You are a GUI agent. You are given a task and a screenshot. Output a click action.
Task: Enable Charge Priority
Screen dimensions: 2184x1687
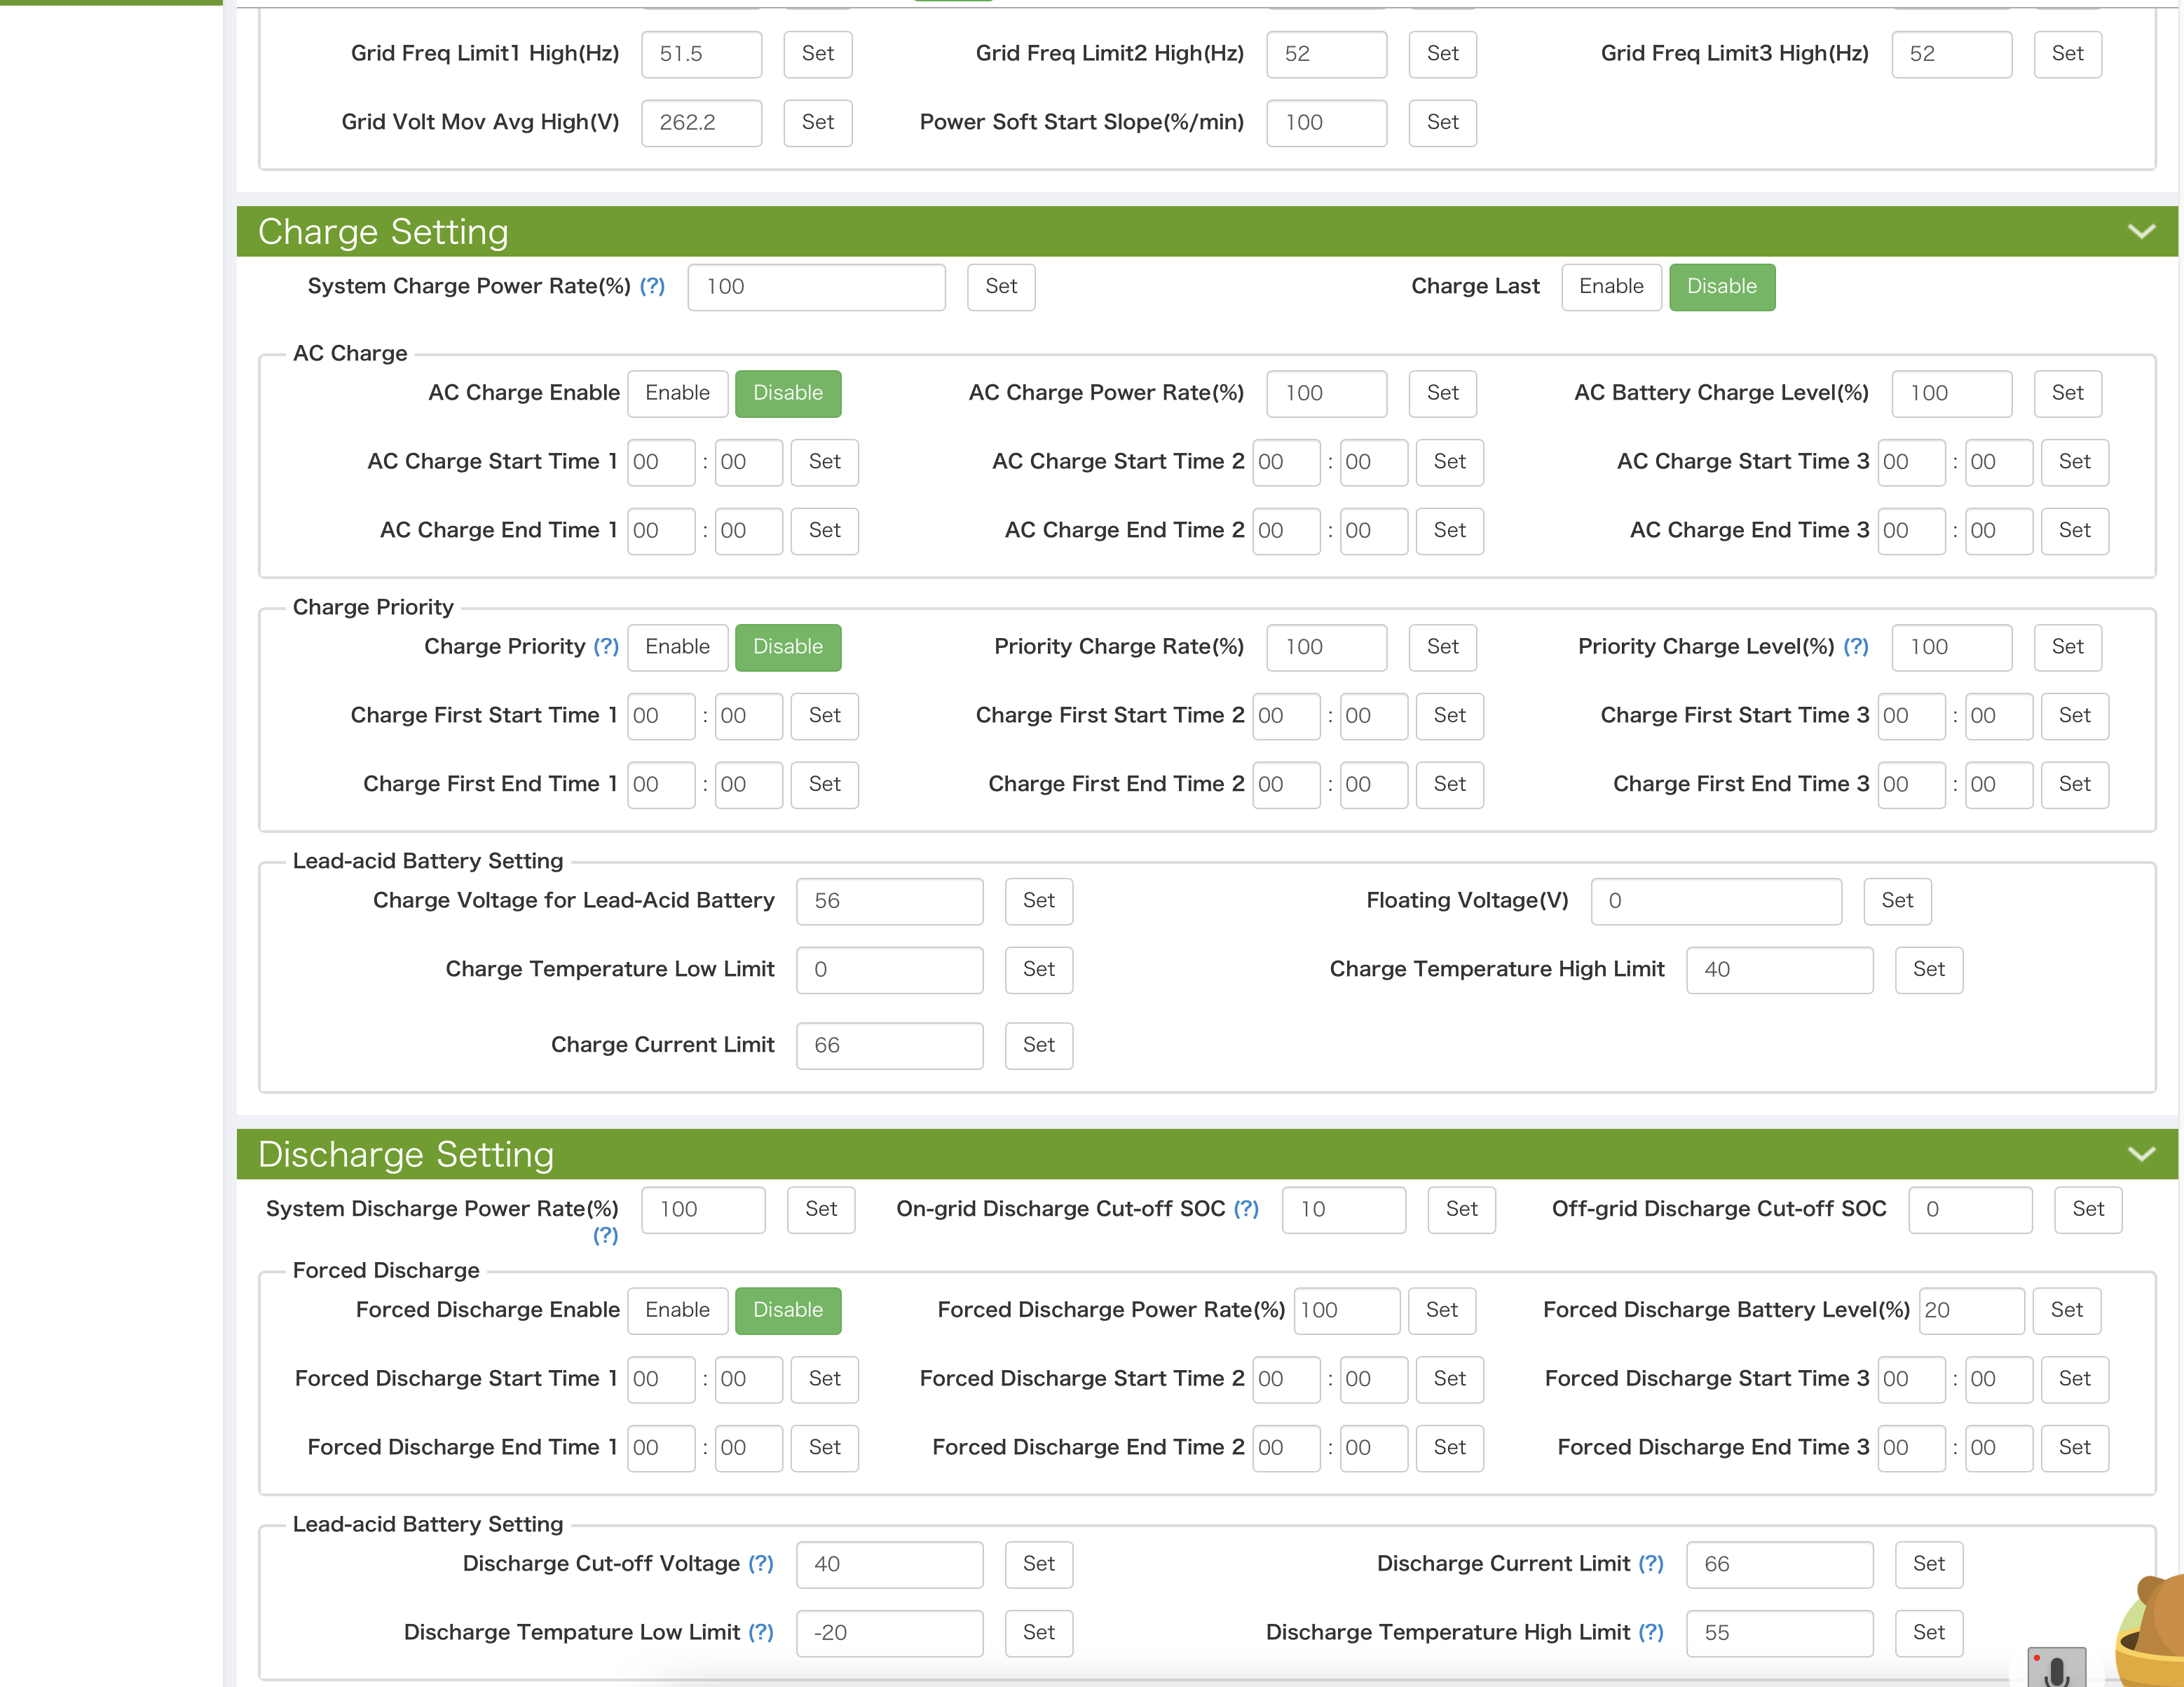pyautogui.click(x=677, y=647)
